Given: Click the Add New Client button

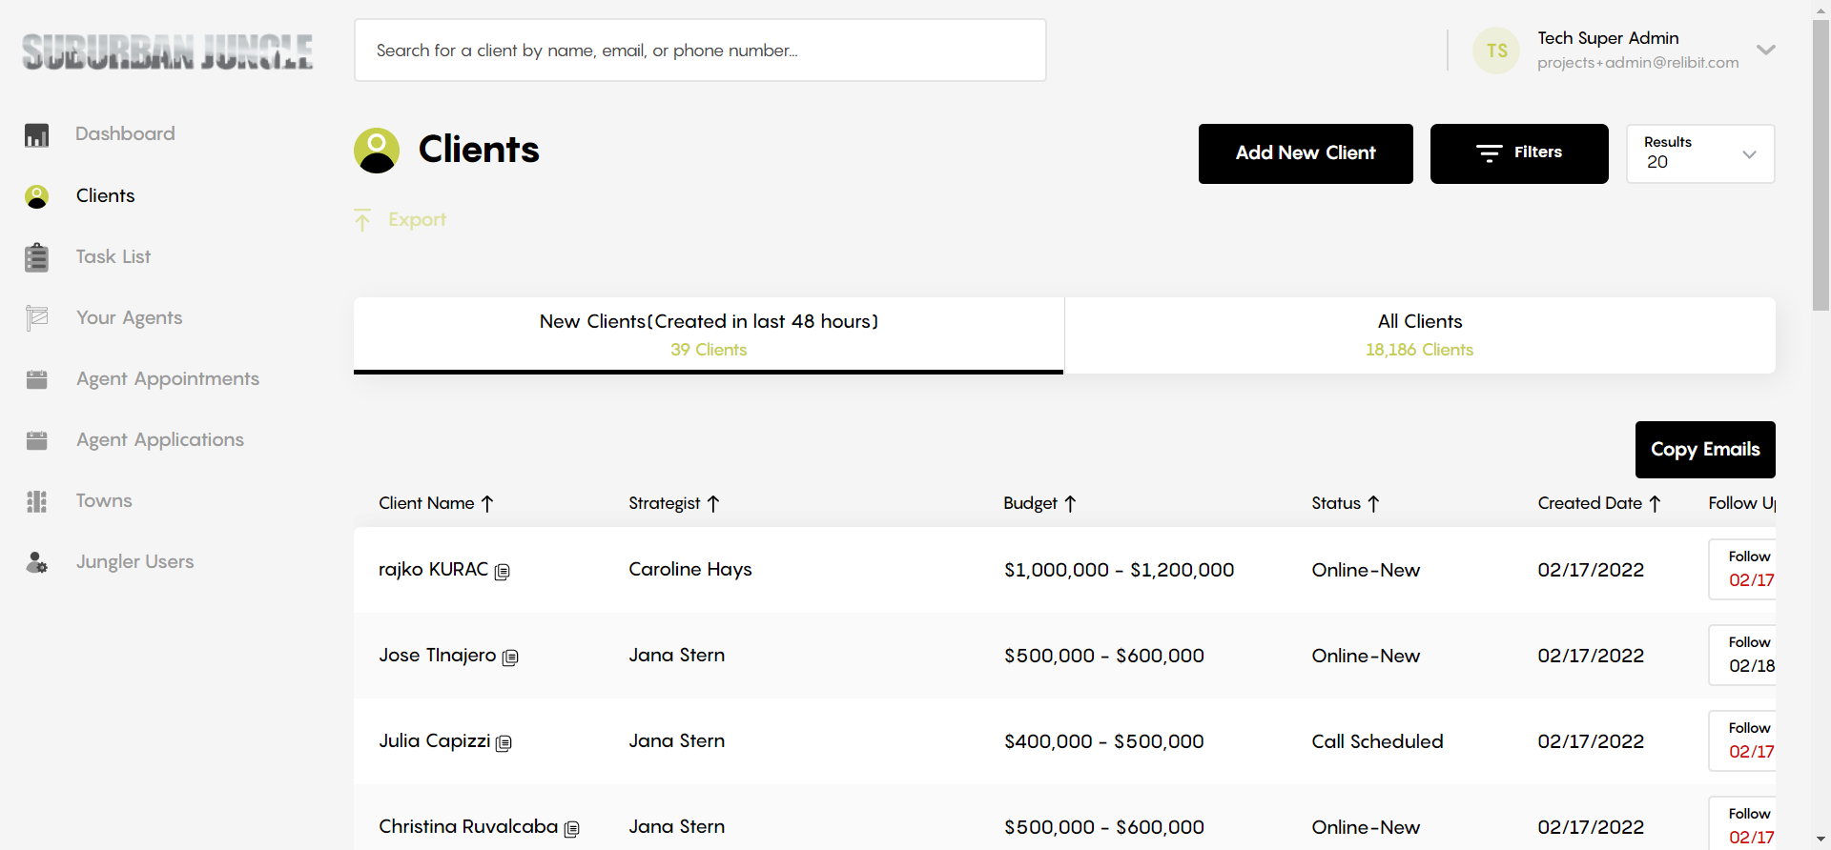Looking at the screenshot, I should pyautogui.click(x=1306, y=153).
